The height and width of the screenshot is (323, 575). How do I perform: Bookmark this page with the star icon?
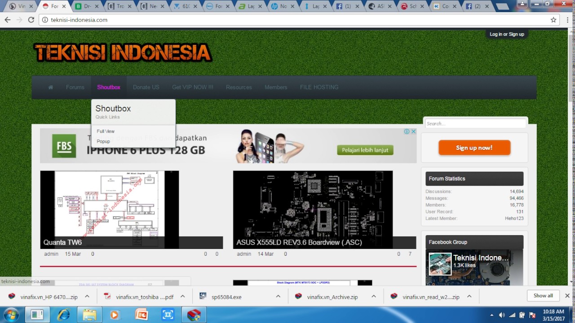click(553, 20)
